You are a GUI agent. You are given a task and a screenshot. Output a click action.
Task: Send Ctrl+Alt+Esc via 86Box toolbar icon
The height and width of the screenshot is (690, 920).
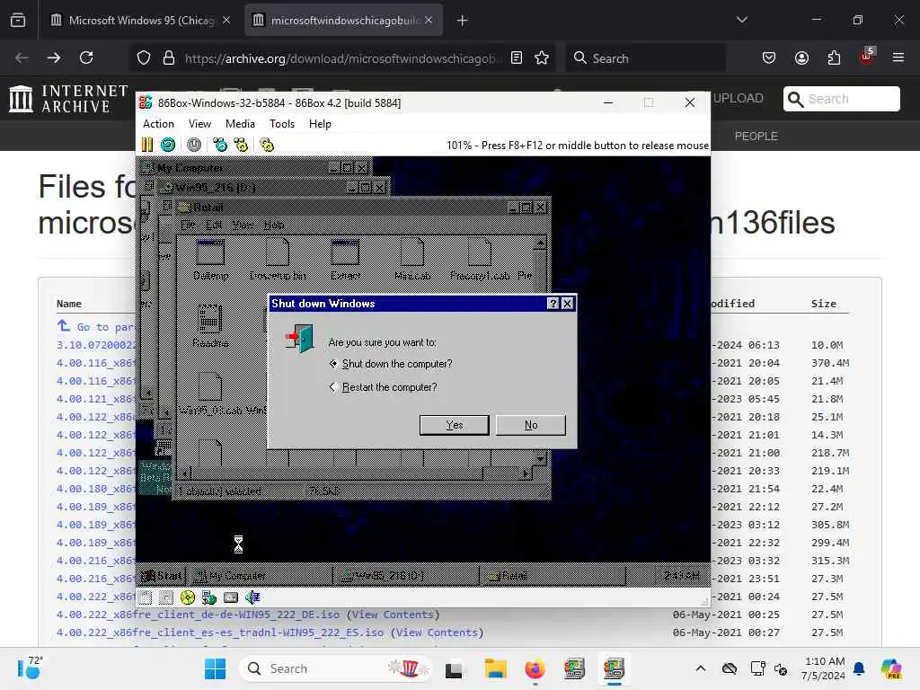241,145
